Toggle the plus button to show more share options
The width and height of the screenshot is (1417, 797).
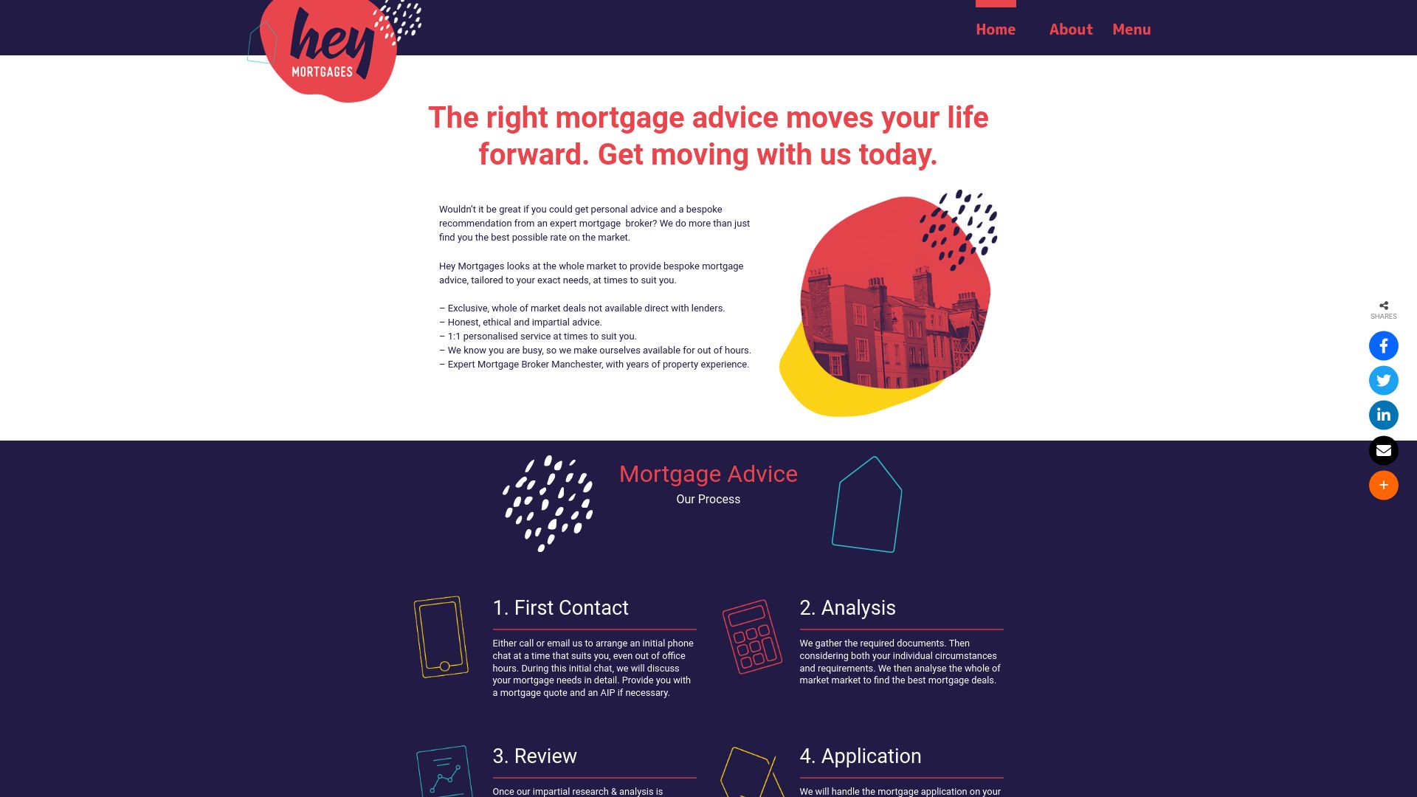[1384, 485]
